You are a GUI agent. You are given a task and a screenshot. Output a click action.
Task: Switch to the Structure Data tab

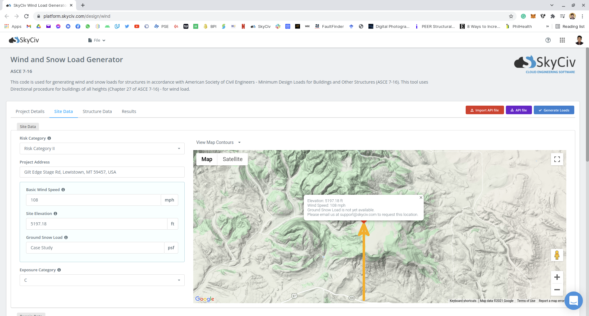(x=97, y=111)
